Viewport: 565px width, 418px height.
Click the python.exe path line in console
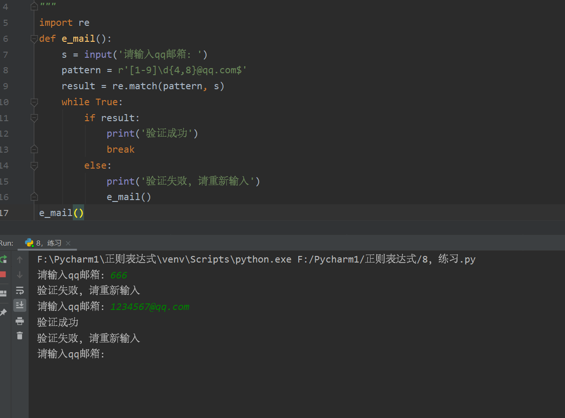256,259
